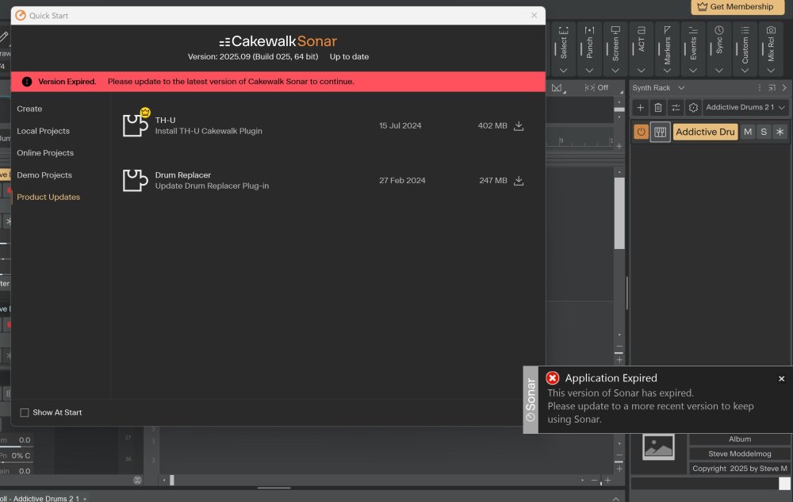Toggle Addictive Drums power button
The width and height of the screenshot is (793, 502).
tap(641, 132)
